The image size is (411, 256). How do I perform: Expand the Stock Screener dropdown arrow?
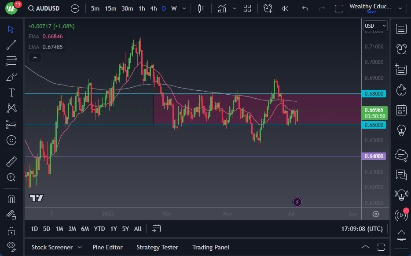[80, 247]
